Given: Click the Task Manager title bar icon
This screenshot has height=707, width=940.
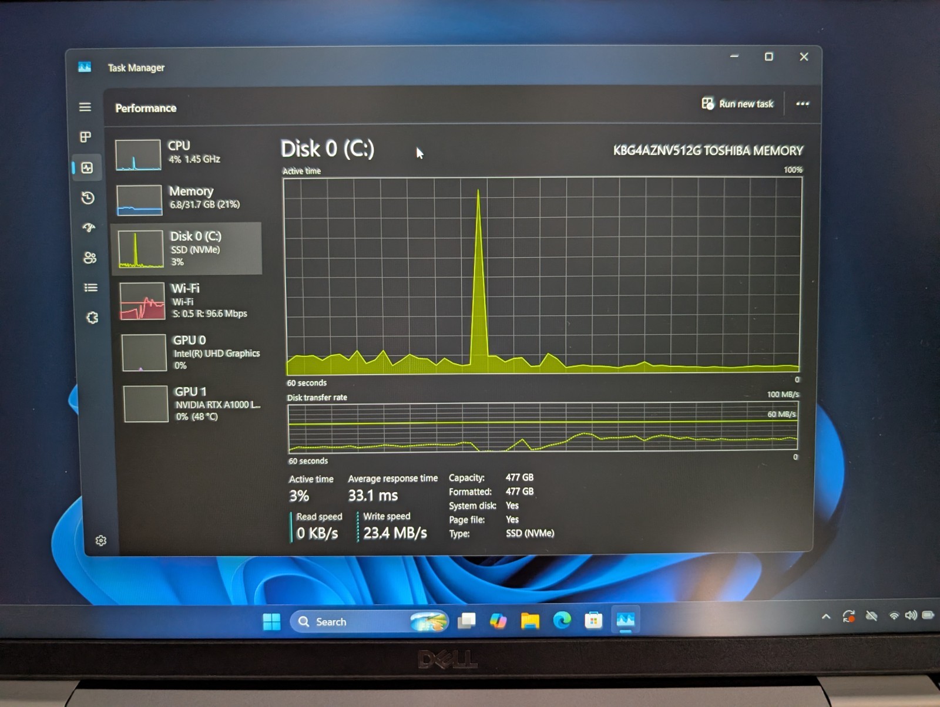Looking at the screenshot, I should coord(85,67).
